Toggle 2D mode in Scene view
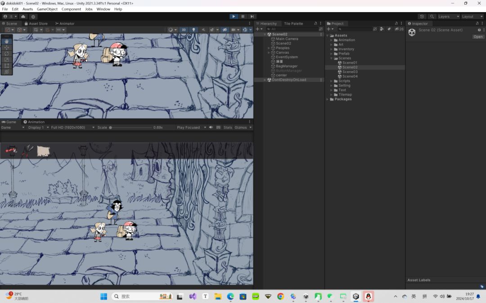The width and height of the screenshot is (486, 303). coord(184,30)
